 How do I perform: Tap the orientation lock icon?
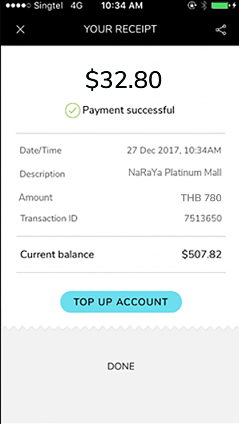pos(192,6)
